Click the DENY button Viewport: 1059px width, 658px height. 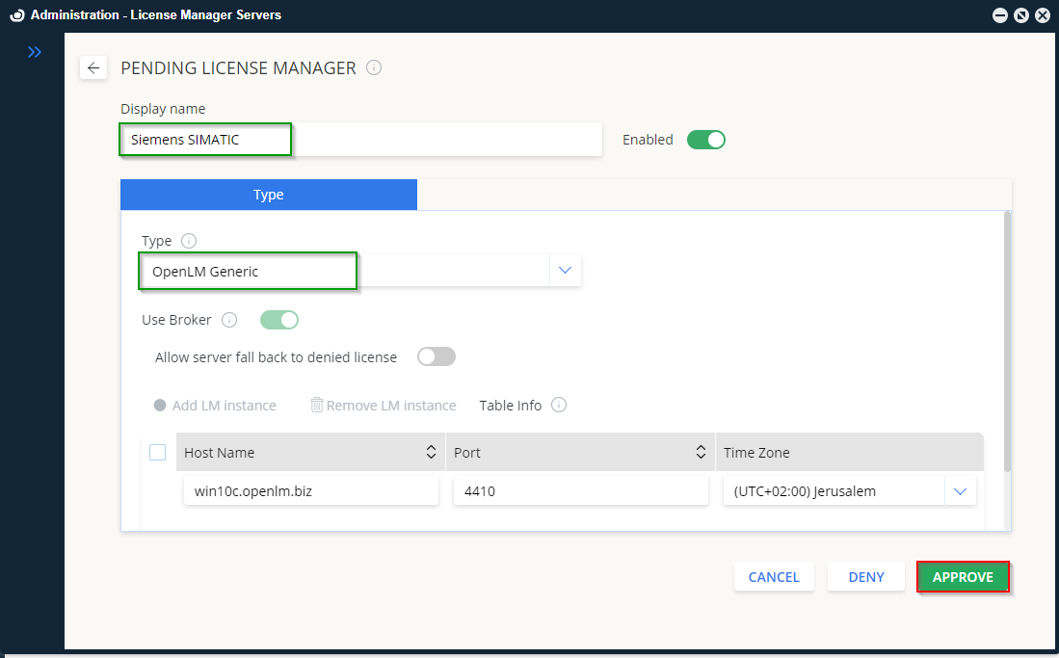pos(865,576)
